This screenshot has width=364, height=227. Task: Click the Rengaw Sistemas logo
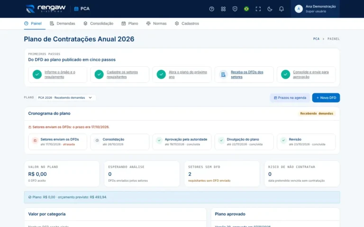45,9
